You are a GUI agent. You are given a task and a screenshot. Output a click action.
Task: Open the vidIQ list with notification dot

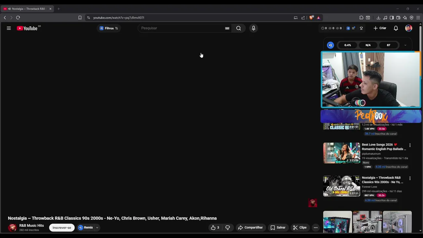click(x=354, y=28)
